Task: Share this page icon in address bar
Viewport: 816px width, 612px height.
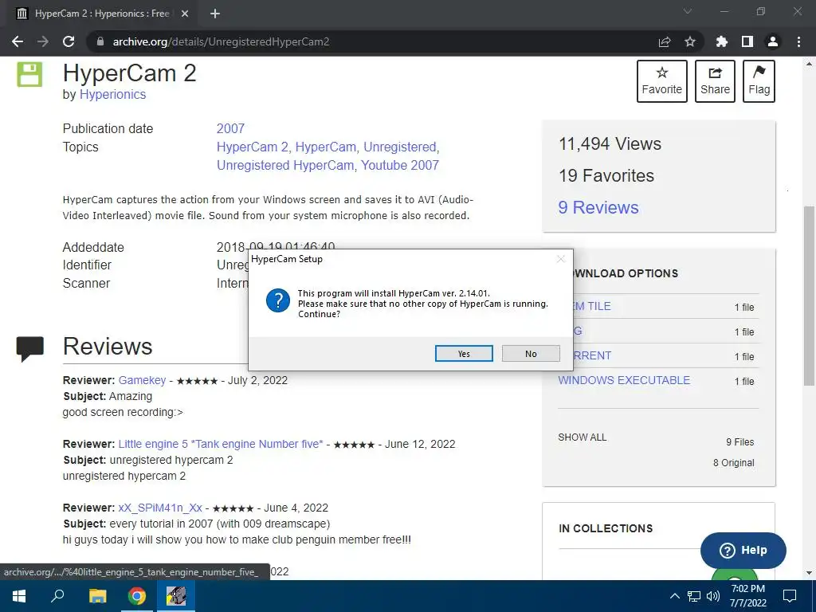Action: 665,41
